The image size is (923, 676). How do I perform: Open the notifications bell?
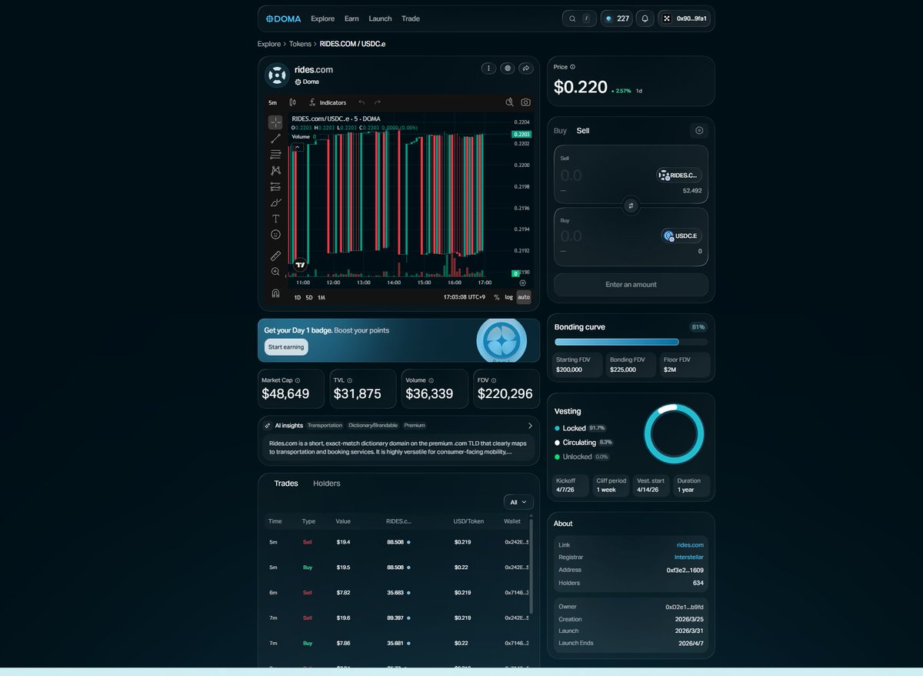click(x=645, y=18)
